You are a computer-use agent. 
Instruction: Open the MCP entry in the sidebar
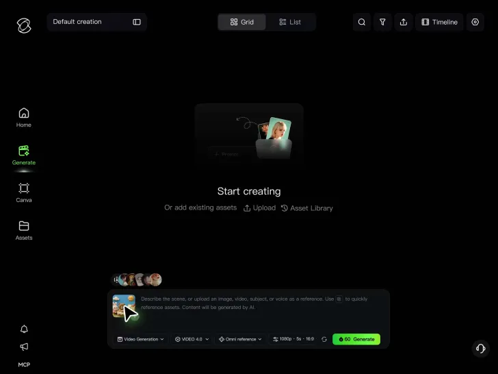pos(24,364)
